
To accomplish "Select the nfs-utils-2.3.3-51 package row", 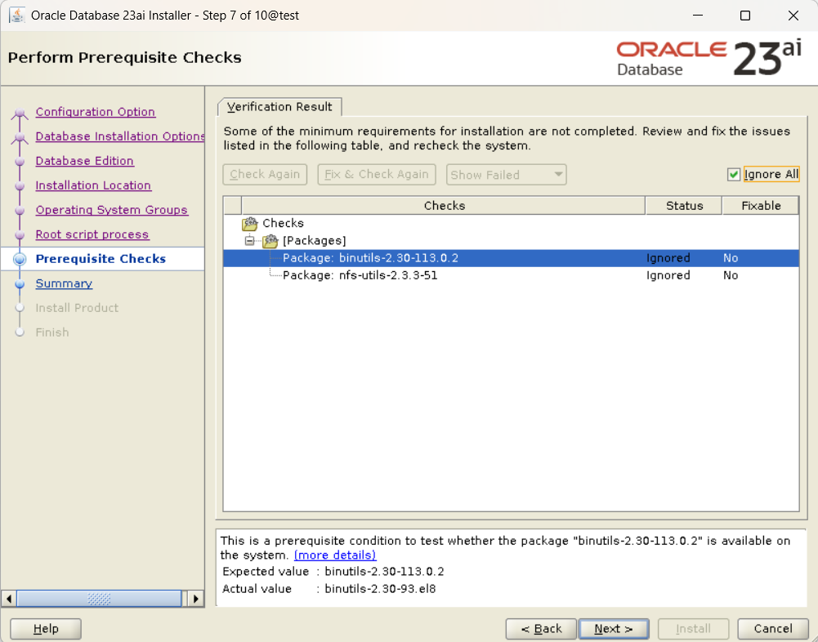I will [511, 275].
